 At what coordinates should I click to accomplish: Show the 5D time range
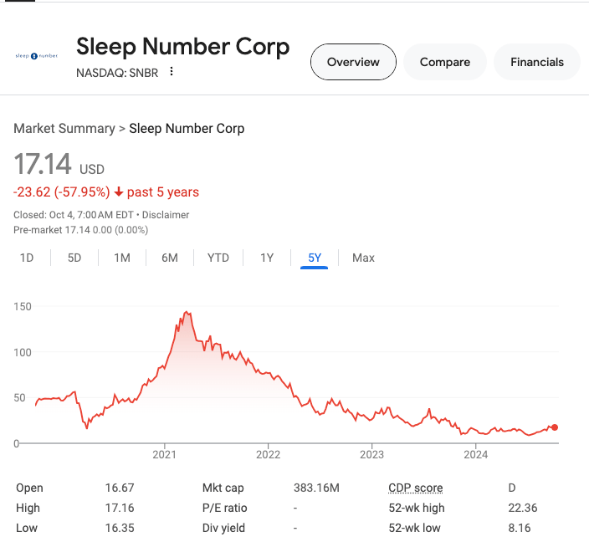click(x=74, y=258)
